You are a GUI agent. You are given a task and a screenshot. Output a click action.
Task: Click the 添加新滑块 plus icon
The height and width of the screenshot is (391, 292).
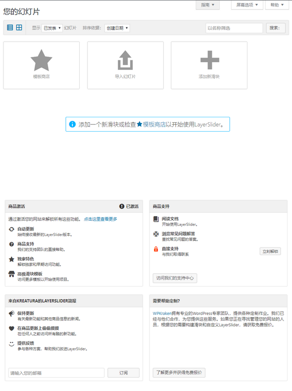coord(210,60)
